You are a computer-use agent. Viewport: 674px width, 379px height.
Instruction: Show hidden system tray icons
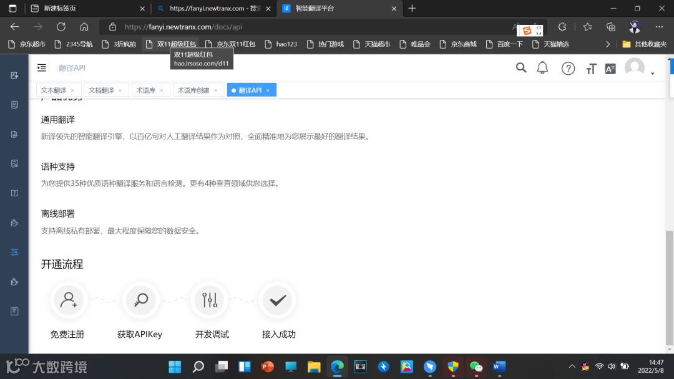click(x=572, y=366)
